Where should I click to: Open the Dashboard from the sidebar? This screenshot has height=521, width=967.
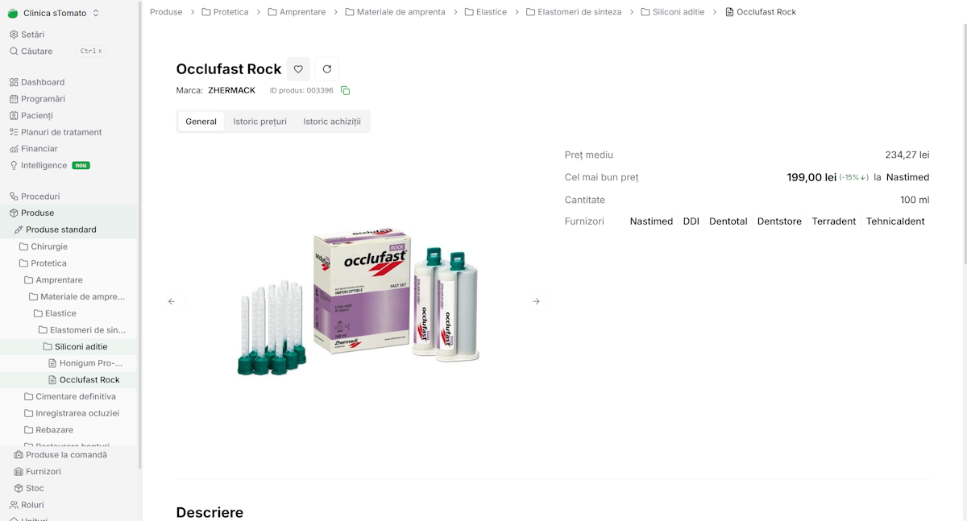pyautogui.click(x=42, y=81)
